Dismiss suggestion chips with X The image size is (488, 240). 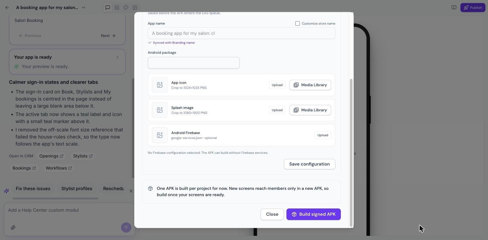[131, 191]
